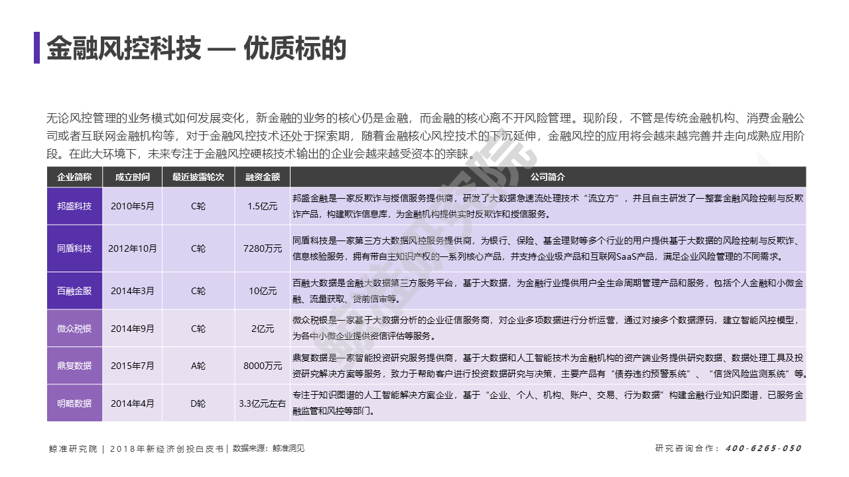Viewport: 849px width, 477px height.
Task: Select the funding amount "1.5亿元"
Action: [262, 206]
